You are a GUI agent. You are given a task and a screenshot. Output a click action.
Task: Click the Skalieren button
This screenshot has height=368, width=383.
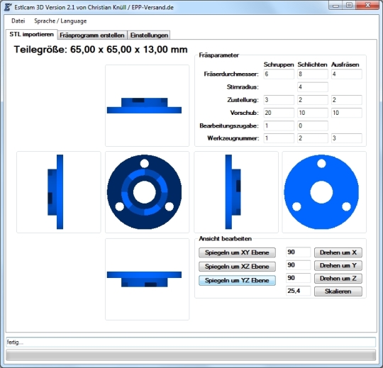coord(338,291)
